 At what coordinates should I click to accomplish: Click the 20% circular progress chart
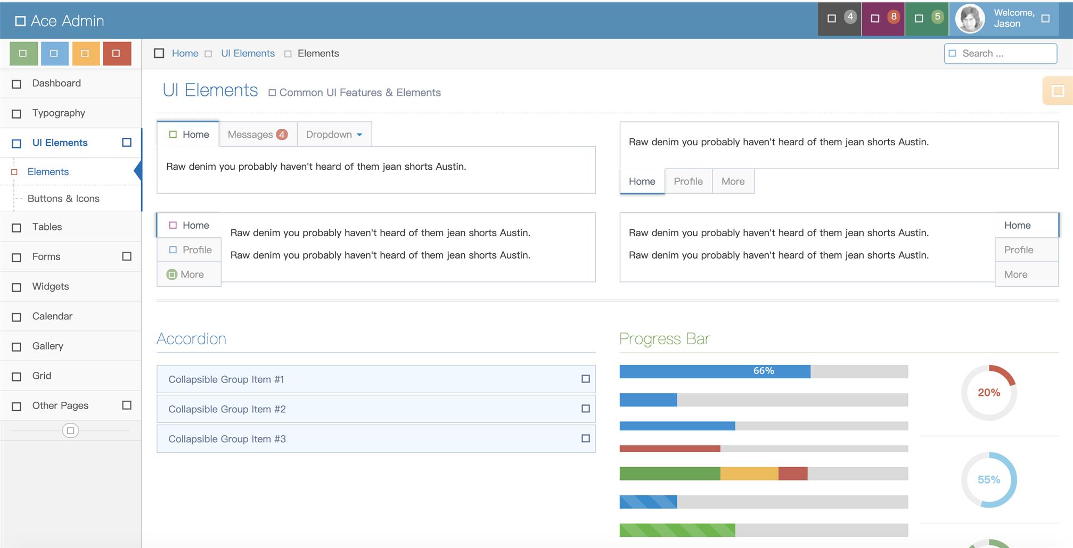point(989,393)
